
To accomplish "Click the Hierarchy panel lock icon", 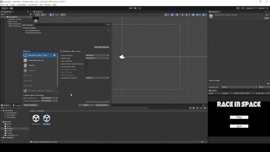I will 28,12.
